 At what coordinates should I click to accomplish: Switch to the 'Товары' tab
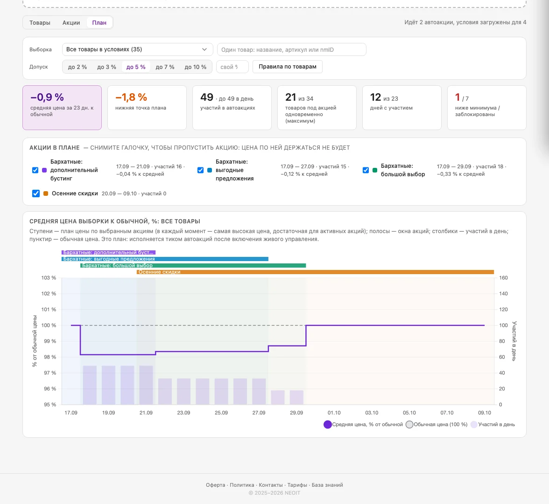40,23
